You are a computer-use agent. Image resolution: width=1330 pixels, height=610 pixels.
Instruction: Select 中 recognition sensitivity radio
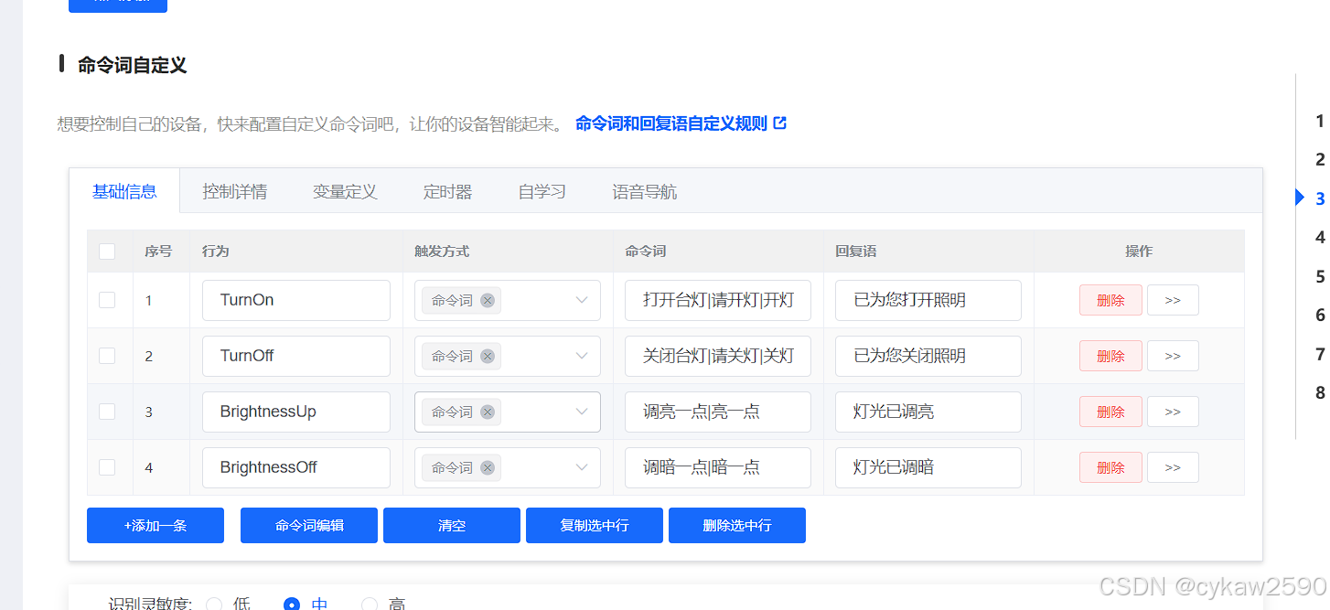(292, 604)
